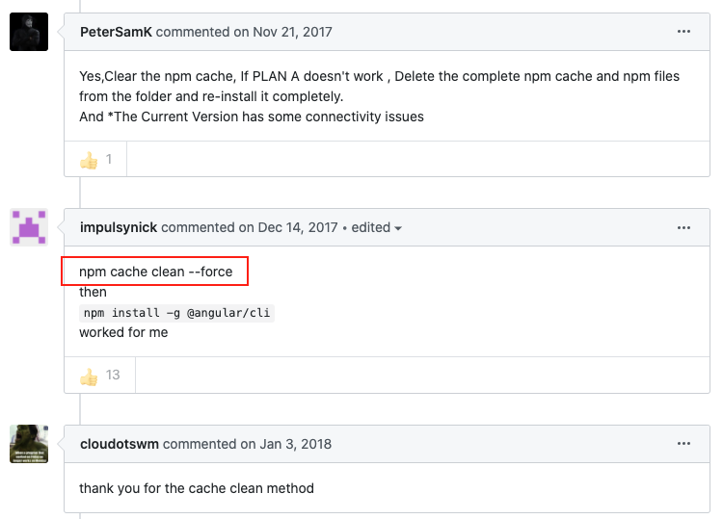Open impulsynick comment options menu
The height and width of the screenshot is (519, 723).
coord(683,227)
